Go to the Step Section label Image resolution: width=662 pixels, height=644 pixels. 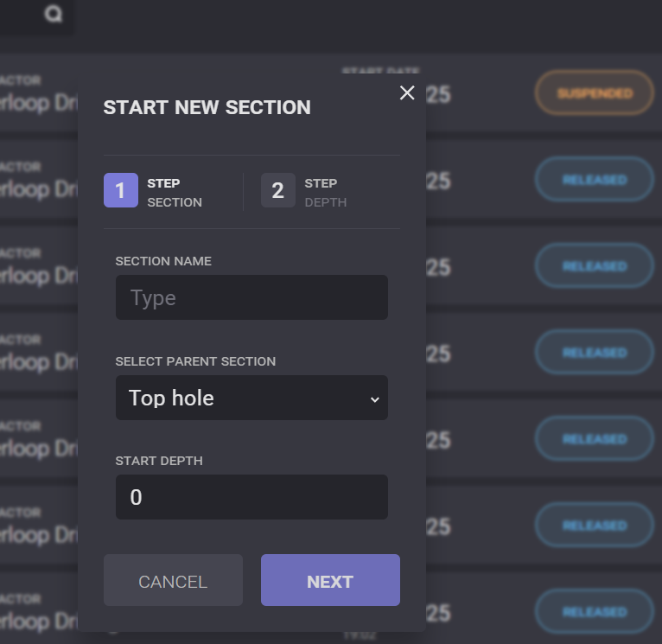coord(175,193)
